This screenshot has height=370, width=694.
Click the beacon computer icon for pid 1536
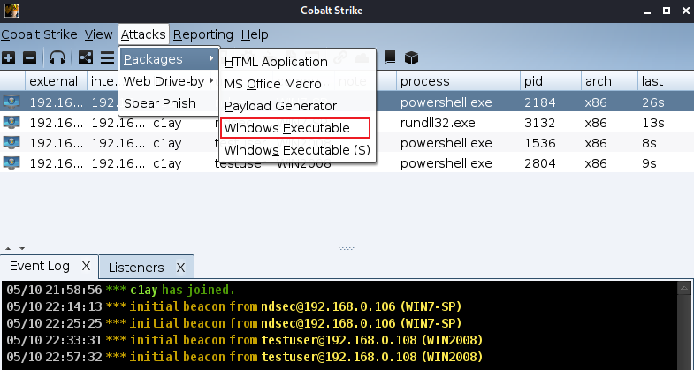pyautogui.click(x=11, y=142)
